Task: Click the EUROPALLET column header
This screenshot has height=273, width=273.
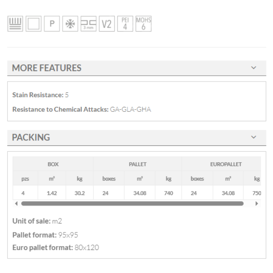Action: point(226,164)
